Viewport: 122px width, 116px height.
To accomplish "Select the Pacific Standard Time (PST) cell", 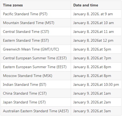I will click(36, 14).
